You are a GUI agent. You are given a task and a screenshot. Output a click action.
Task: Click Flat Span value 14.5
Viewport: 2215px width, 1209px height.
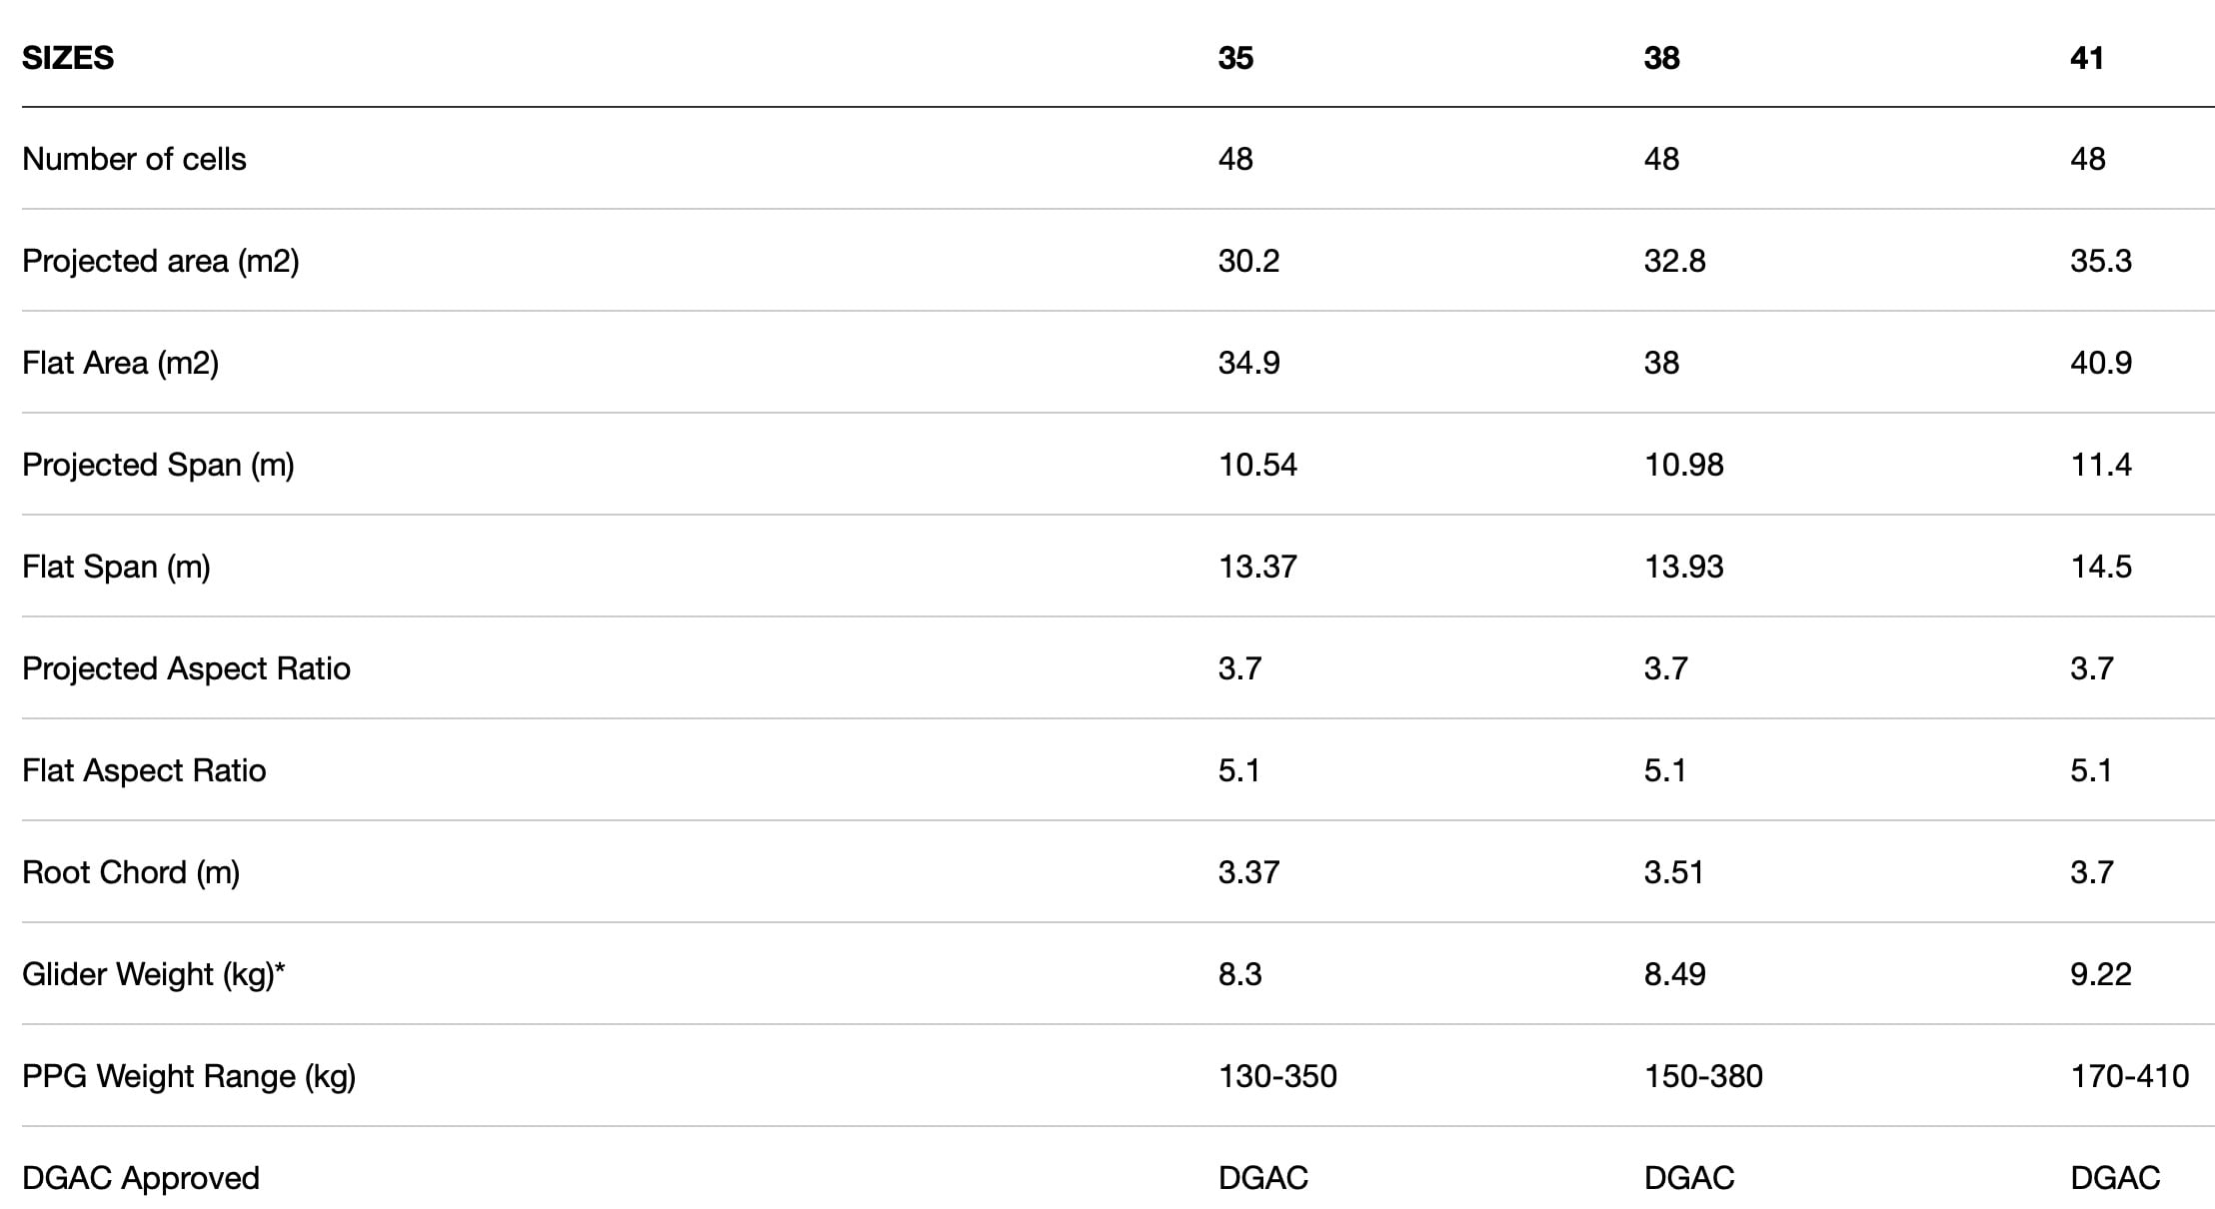click(x=2100, y=567)
